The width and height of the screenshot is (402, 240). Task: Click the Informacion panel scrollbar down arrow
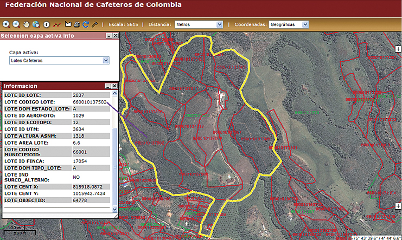click(x=114, y=209)
